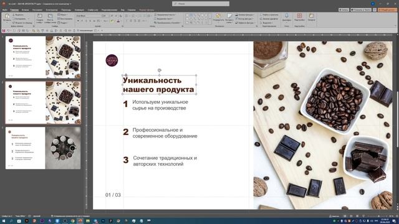Screen dimensions: 399x224
Task: Click the text 'Сочетание традиционных и авторских технологий'
Action: (x=165, y=161)
